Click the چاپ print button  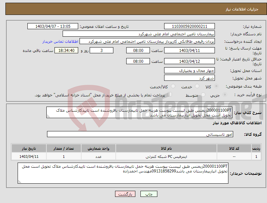tap(149, 194)
